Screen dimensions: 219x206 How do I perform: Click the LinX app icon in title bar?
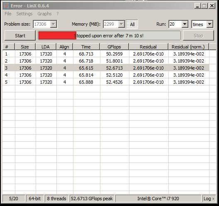pyautogui.click(x=6, y=6)
